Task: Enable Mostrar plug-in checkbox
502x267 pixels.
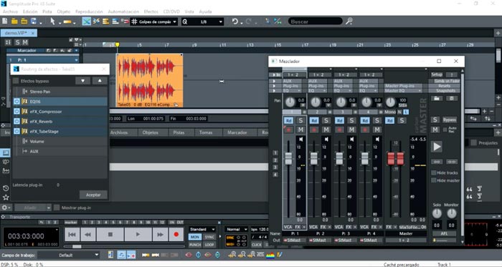Action: click(57, 208)
